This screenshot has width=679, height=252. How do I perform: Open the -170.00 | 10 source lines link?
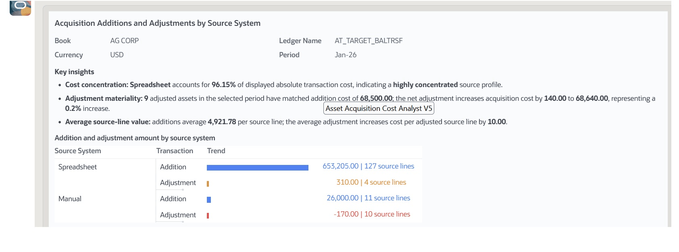pos(372,214)
